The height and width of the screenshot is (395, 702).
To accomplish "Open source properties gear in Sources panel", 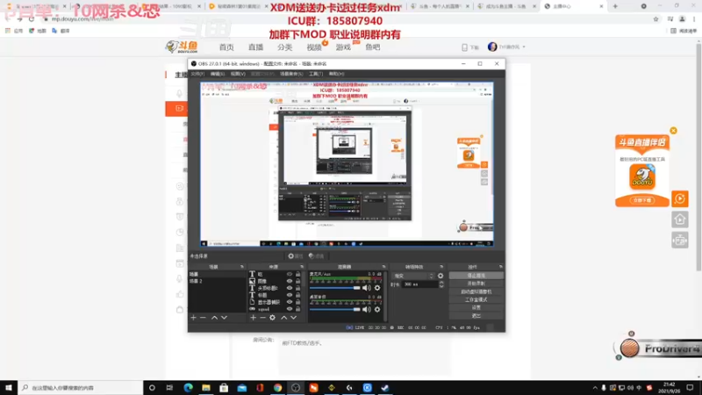I will 272,318.
